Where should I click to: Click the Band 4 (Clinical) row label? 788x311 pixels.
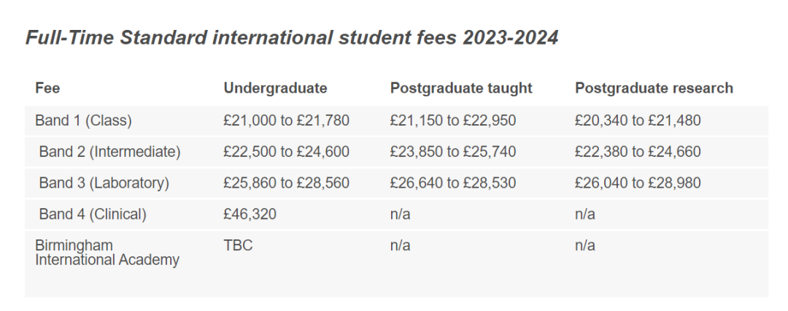pyautogui.click(x=93, y=215)
